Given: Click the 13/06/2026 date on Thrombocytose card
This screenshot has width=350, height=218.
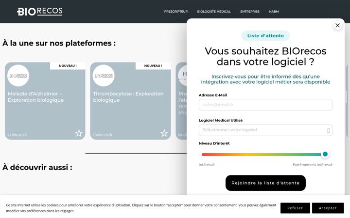Looking at the screenshot, I should [103, 135].
